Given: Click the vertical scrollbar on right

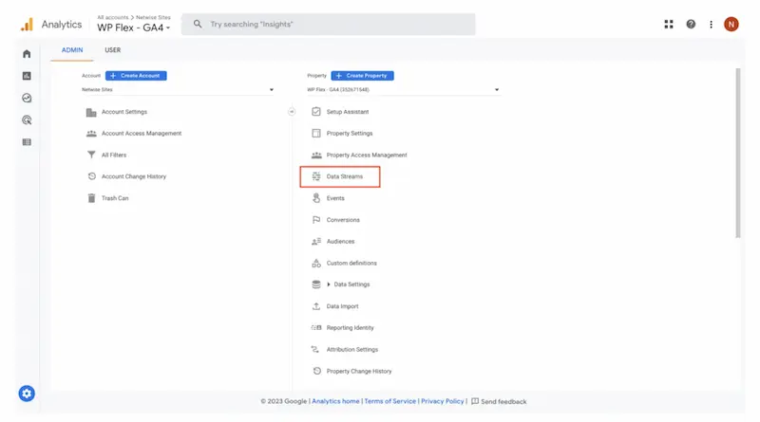Looking at the screenshot, I should click(738, 152).
